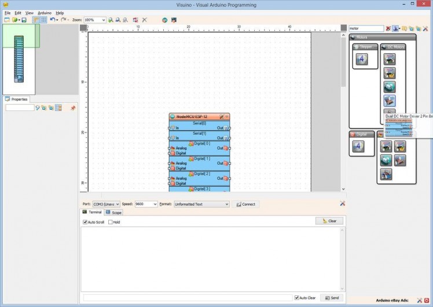Toggle the grid display toolbar icon
Viewport: 433px width, 307px height.
[43, 20]
